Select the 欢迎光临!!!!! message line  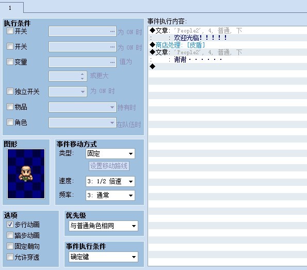click(x=228, y=38)
